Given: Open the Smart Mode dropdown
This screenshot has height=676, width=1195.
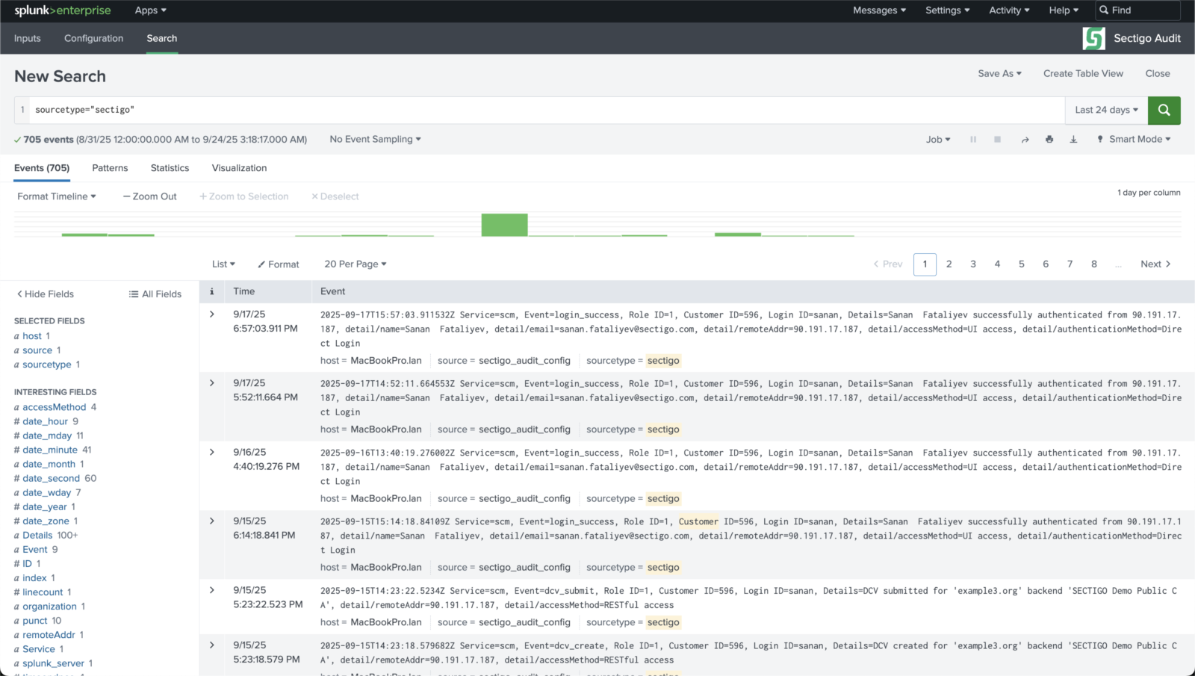Looking at the screenshot, I should 1134,140.
